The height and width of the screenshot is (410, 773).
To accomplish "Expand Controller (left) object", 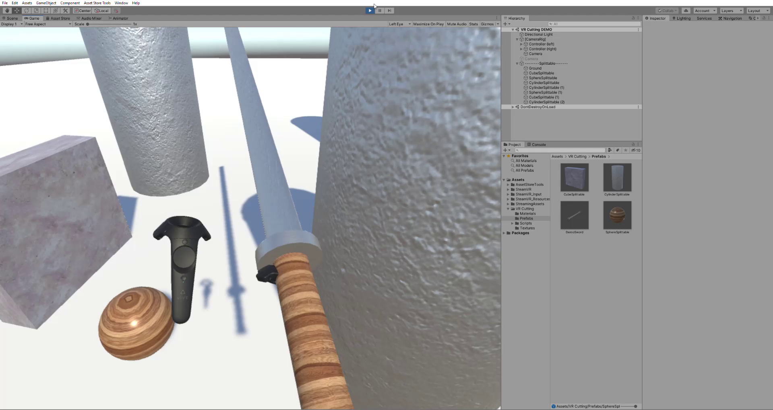I will [521, 44].
